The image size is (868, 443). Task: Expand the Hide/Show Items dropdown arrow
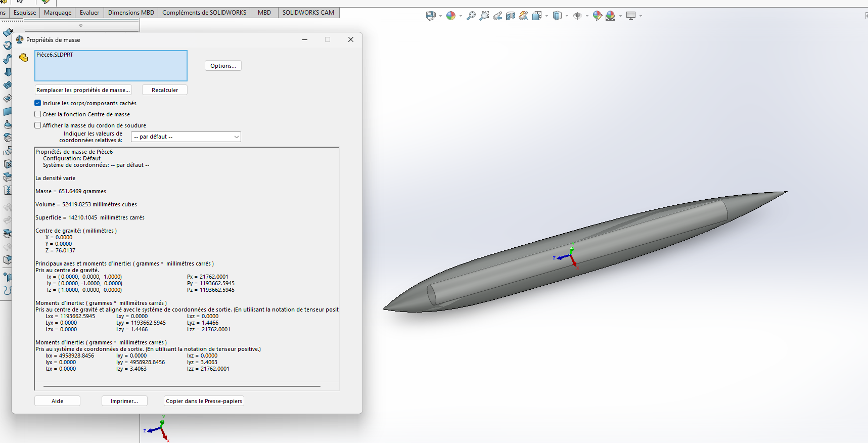click(587, 16)
